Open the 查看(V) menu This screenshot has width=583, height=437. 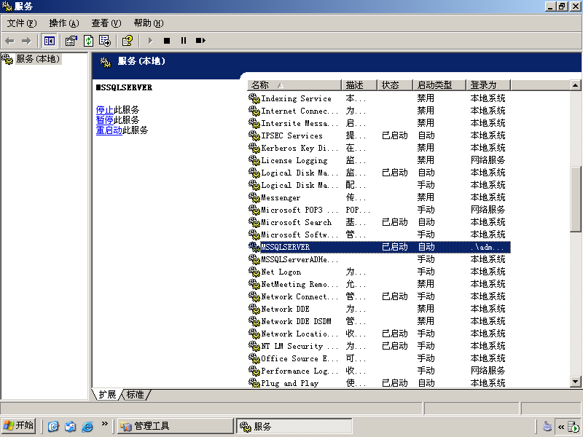tap(106, 23)
